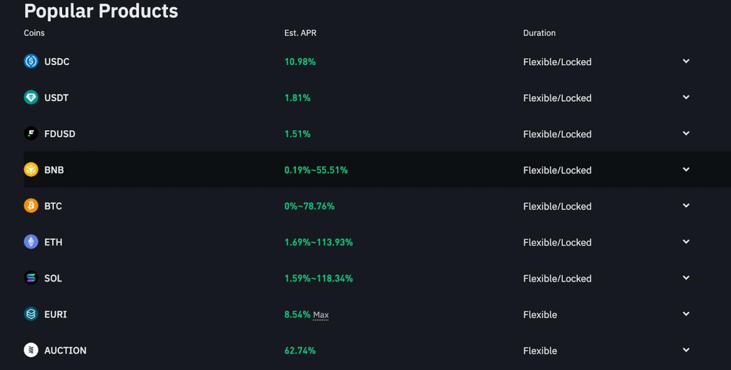Click the 10.98% APR value for USDC

(300, 61)
